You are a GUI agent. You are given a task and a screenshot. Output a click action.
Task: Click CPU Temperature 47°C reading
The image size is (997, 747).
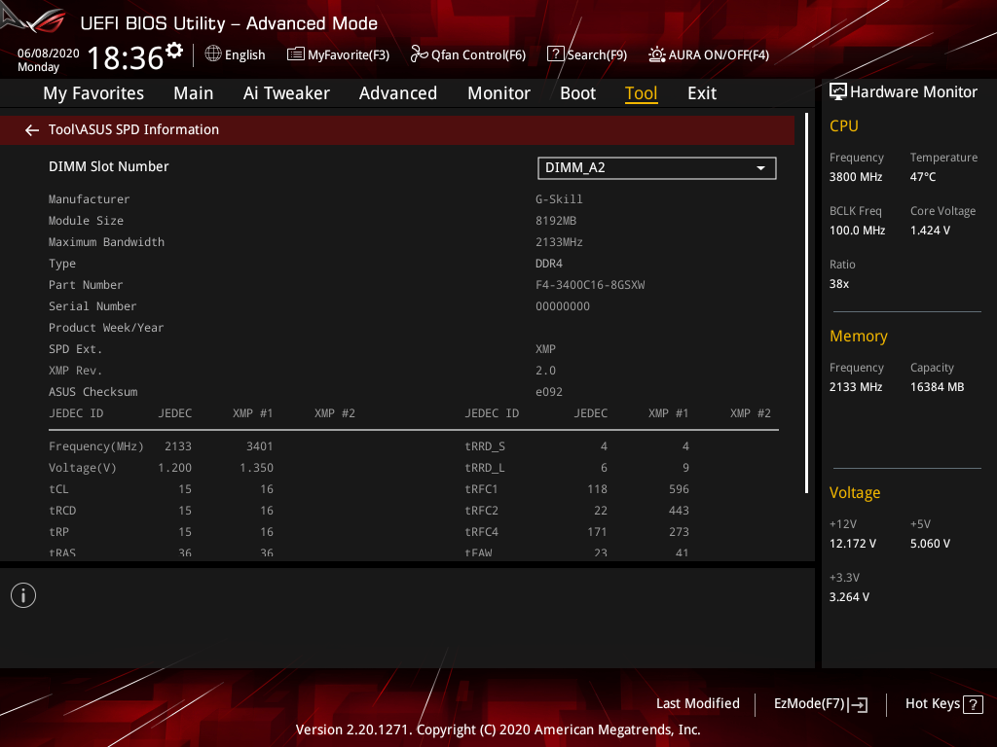click(x=923, y=177)
